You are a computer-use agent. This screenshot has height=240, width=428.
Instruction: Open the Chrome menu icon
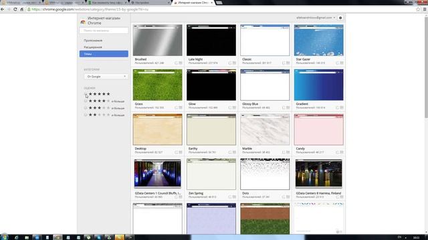pos(425,9)
